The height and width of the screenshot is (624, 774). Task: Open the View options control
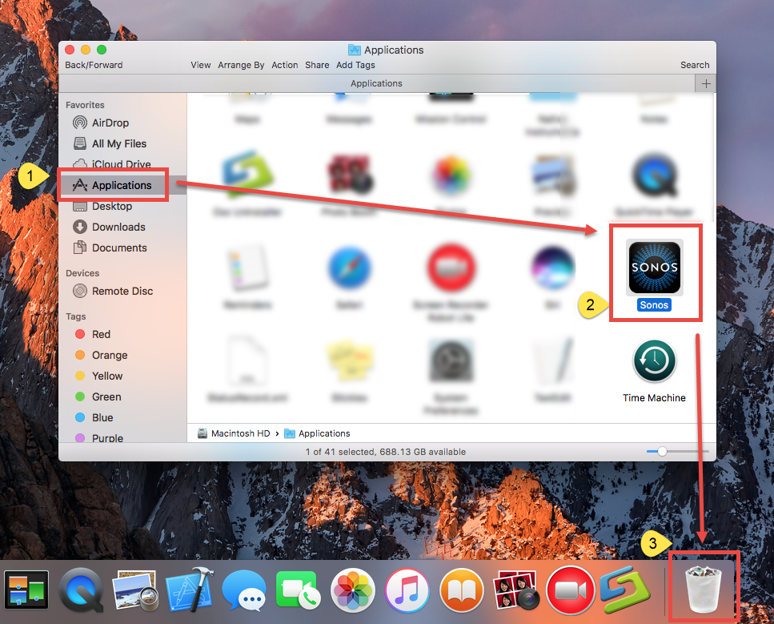200,65
